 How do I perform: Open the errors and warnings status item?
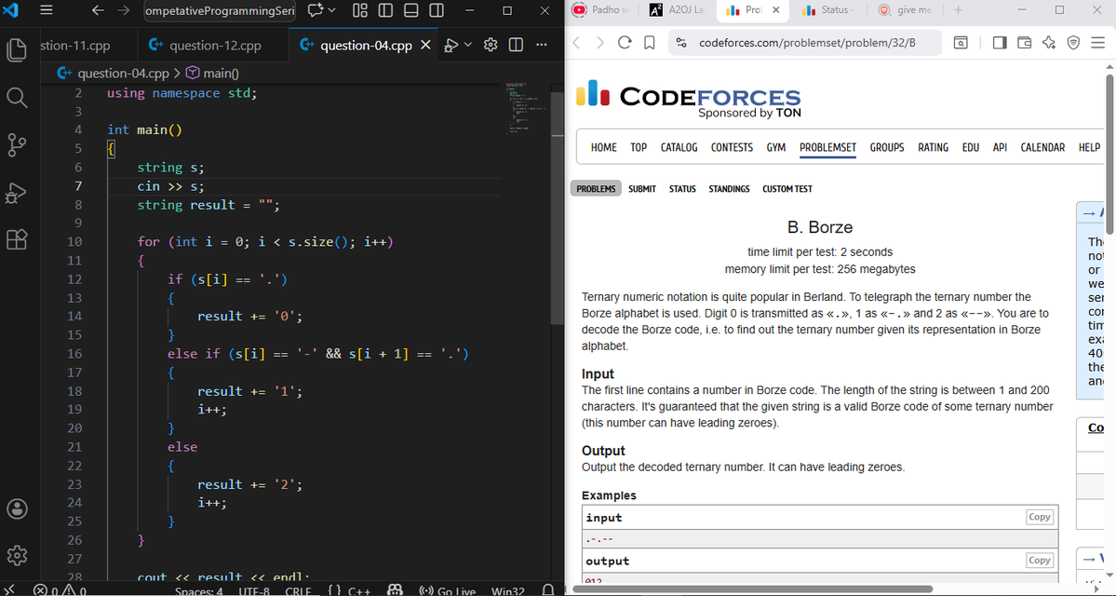pyautogui.click(x=60, y=590)
